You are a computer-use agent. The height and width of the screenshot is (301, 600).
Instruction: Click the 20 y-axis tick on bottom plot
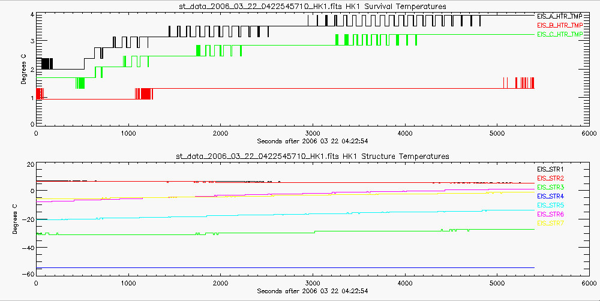pyautogui.click(x=30, y=165)
